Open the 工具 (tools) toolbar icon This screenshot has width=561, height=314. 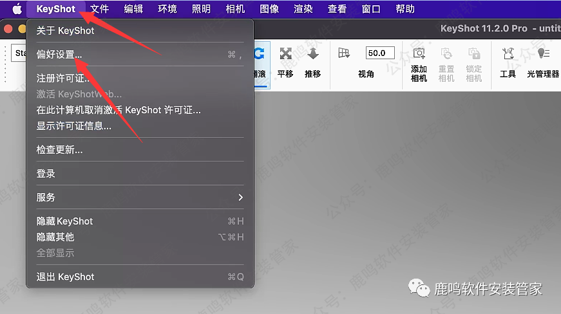click(508, 63)
